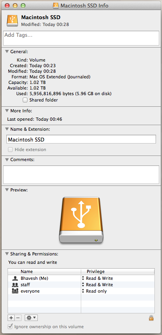
Task: Click the Privilege column header
Action: tap(118, 271)
